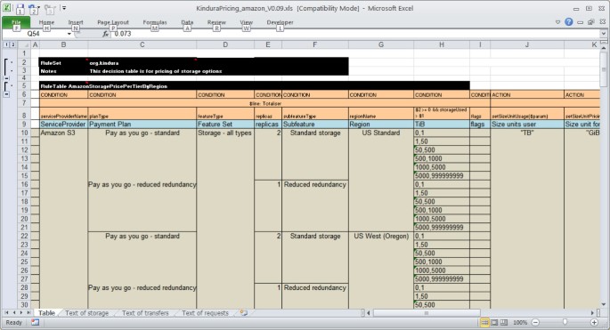
Task: Click the formula bar showing 0.073
Action: (356, 34)
